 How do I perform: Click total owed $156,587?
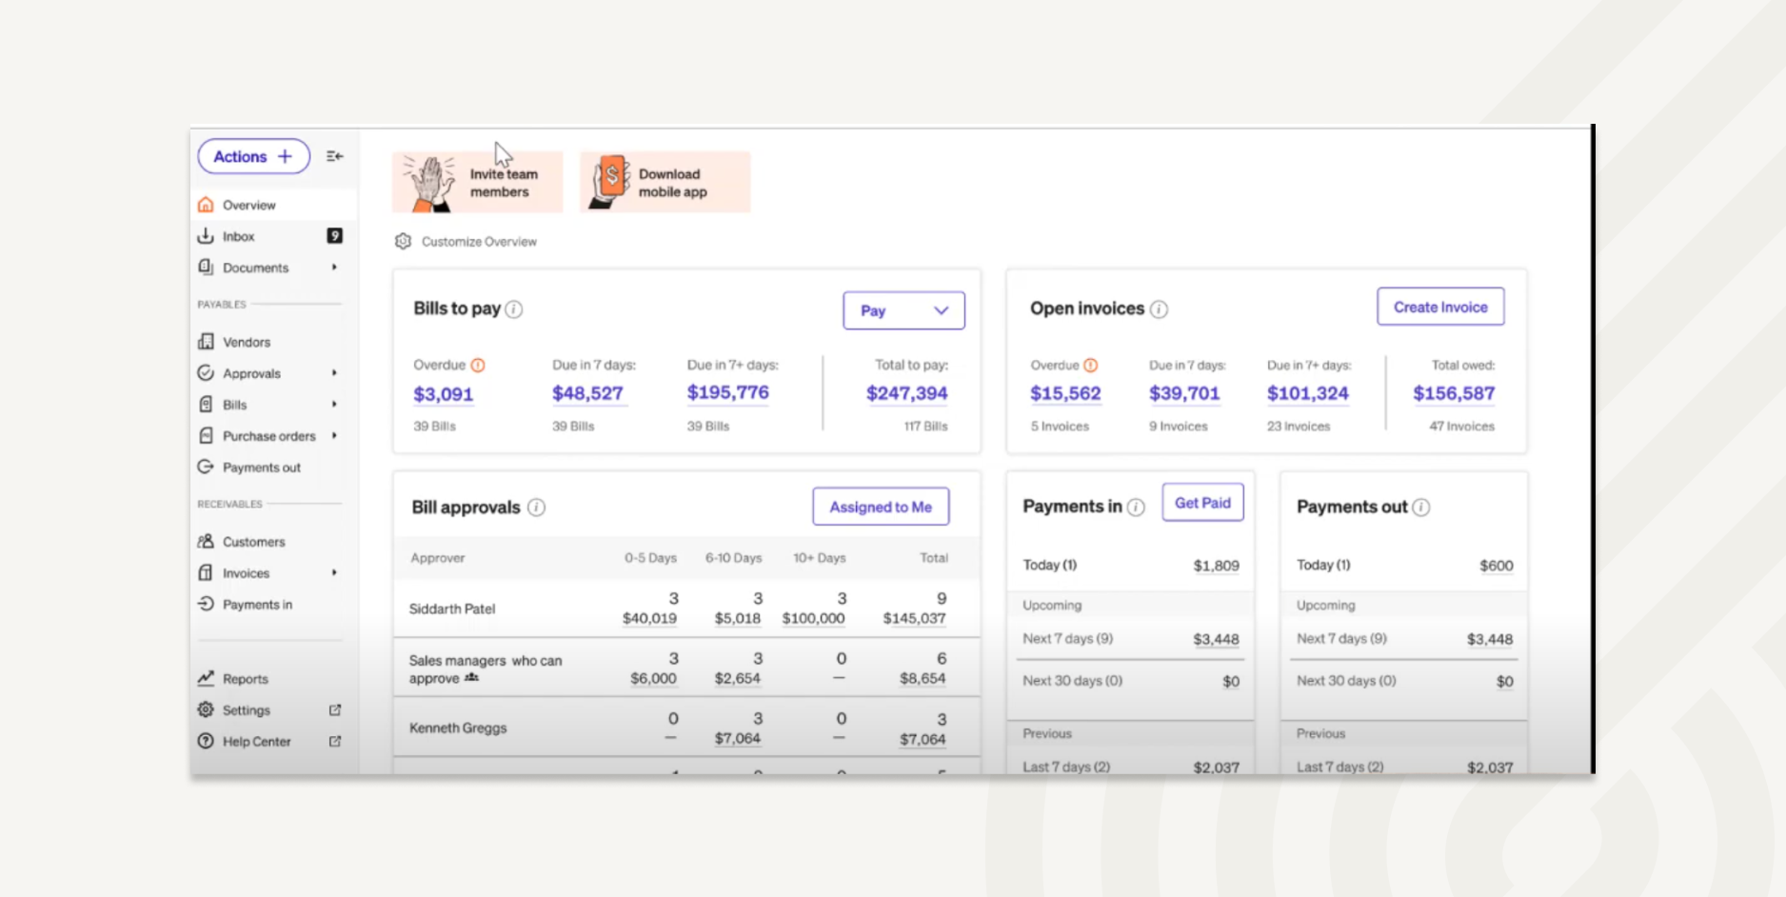pos(1454,393)
